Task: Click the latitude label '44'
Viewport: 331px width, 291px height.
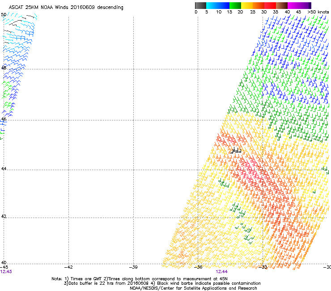Action: (4, 169)
